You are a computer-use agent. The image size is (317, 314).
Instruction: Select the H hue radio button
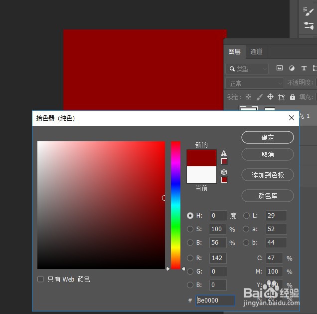pyautogui.click(x=190, y=216)
